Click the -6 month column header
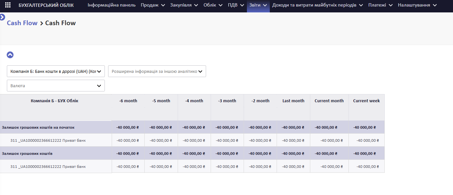Viewport: 453px width, 195px height. 128,101
